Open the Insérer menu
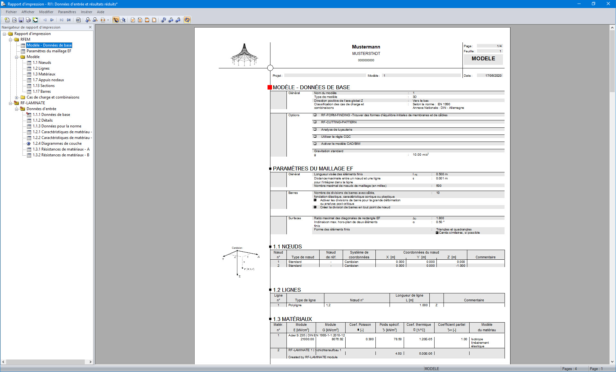 (86, 12)
